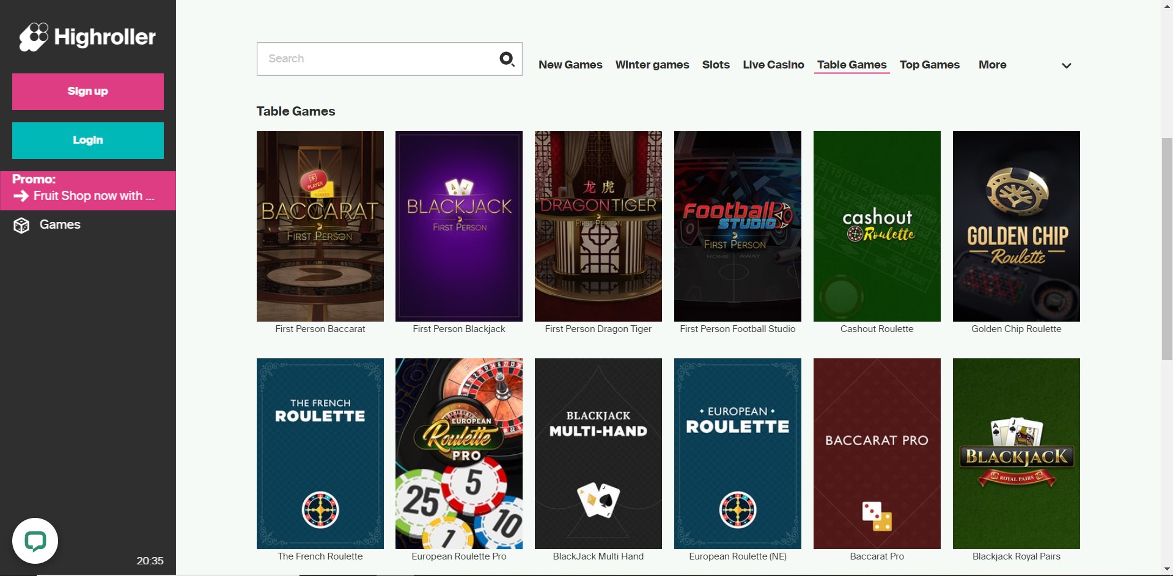Click the teal Login button
Viewport: 1173px width, 576px height.
click(88, 141)
